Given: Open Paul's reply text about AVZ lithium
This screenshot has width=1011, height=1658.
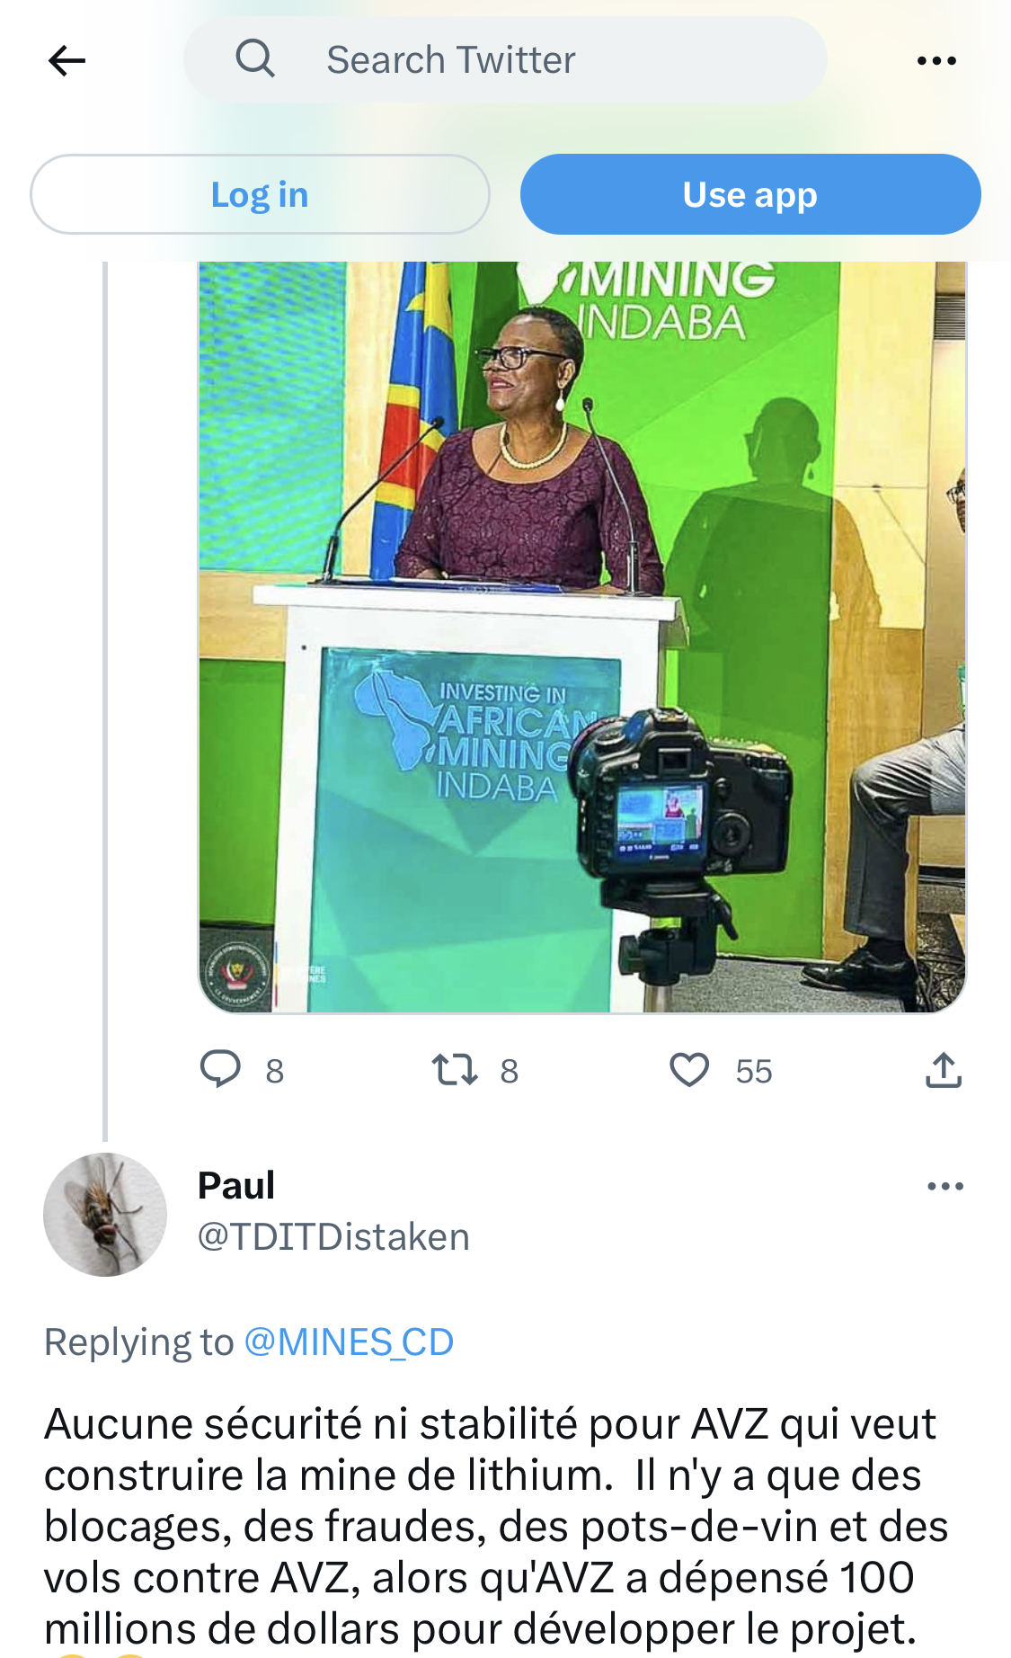Looking at the screenshot, I should tap(494, 1526).
